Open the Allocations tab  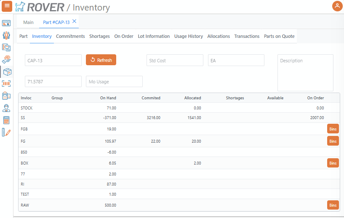click(x=219, y=37)
